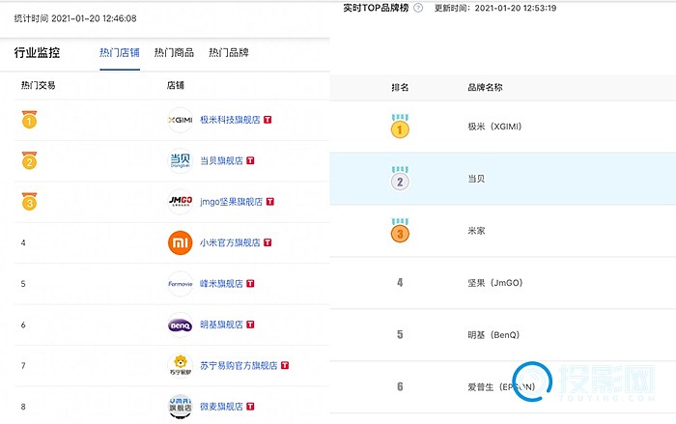Open the 热门商品 tab
The height and width of the screenshot is (424, 676).
(174, 52)
